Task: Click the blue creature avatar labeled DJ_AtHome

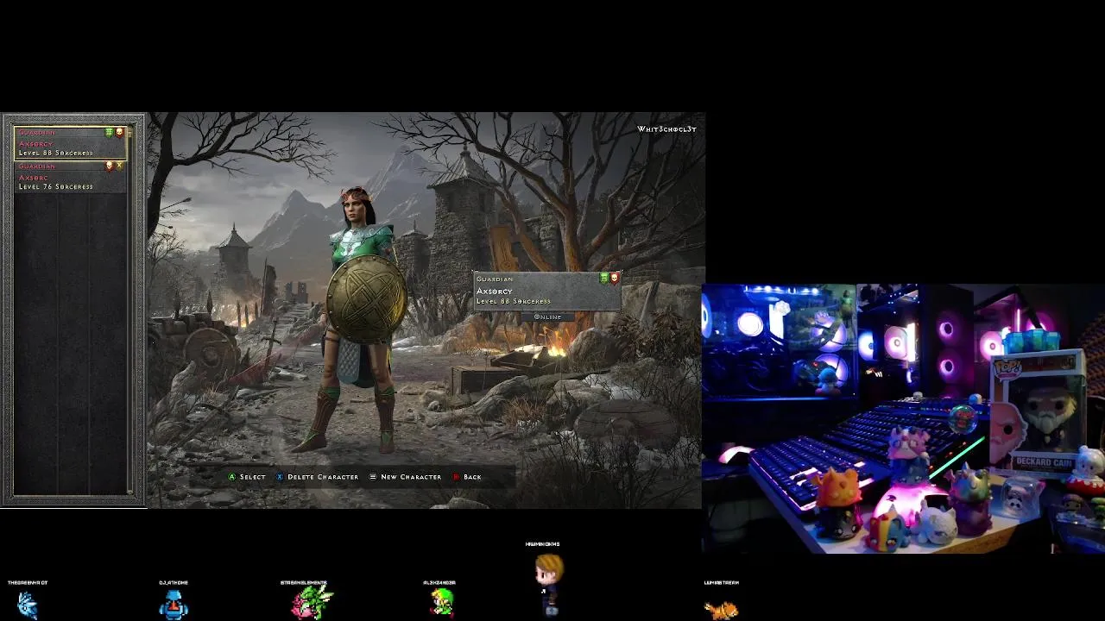Action: pyautogui.click(x=174, y=605)
